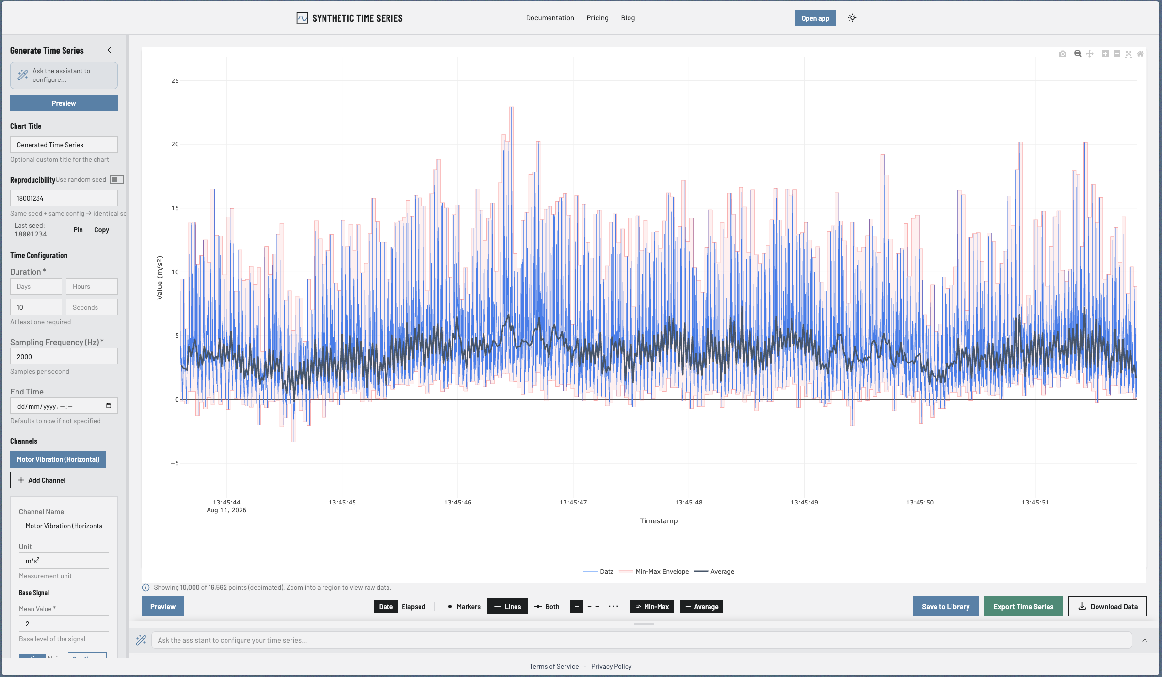Open the Privacy Policy link
The width and height of the screenshot is (1162, 677).
coord(611,666)
